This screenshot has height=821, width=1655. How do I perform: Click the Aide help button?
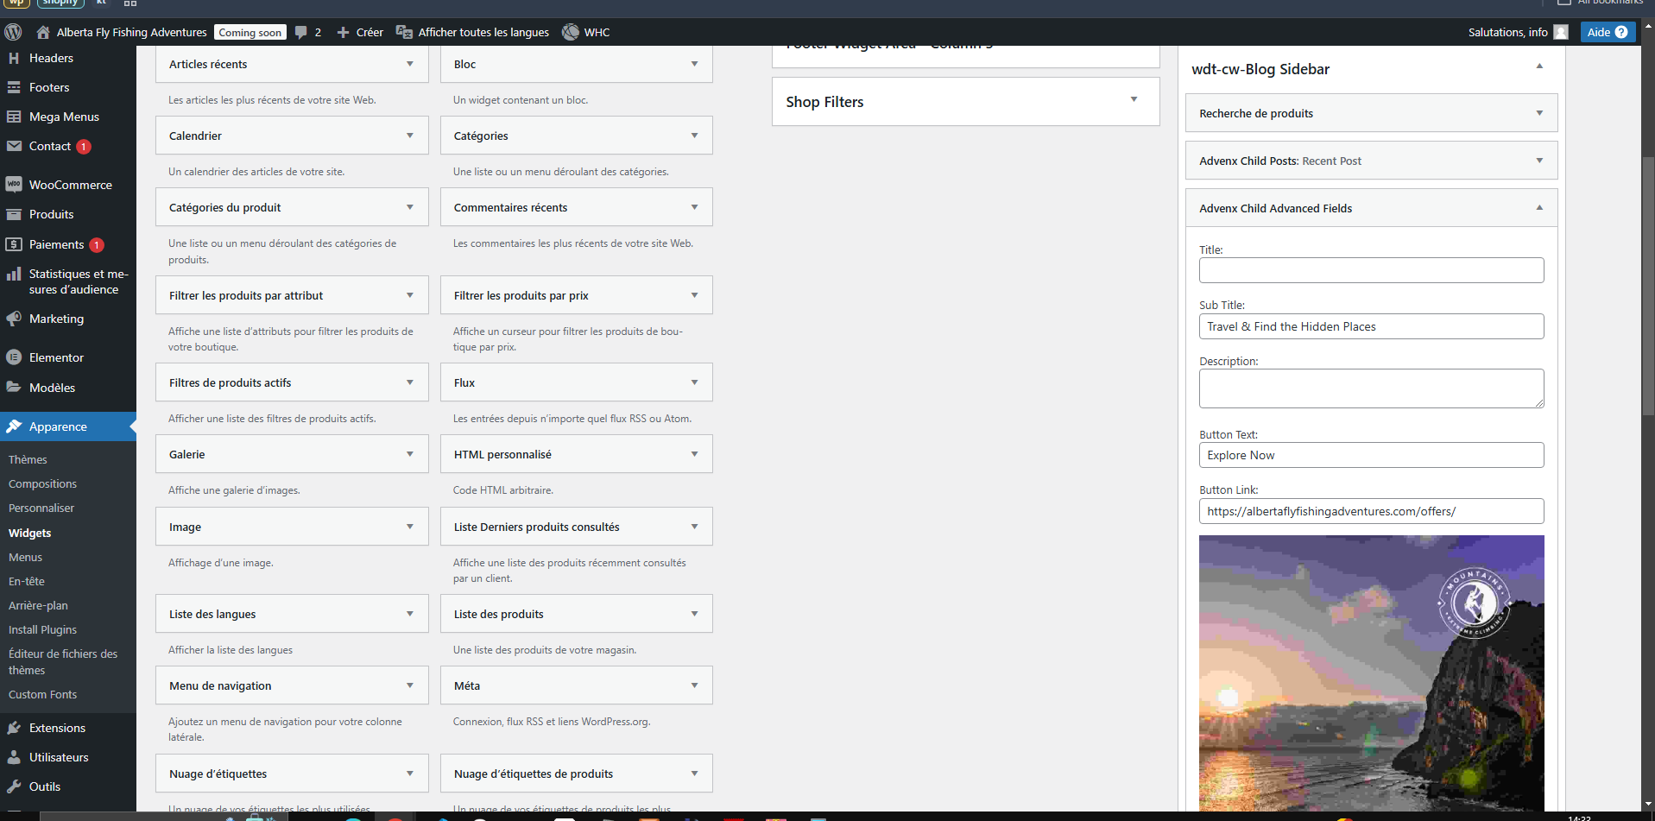coord(1608,32)
